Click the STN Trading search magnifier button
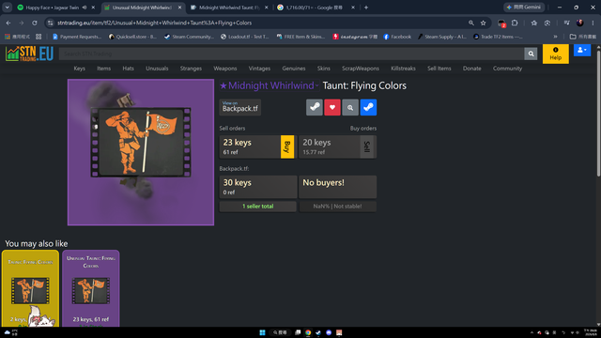Image resolution: width=601 pixels, height=338 pixels. (531, 54)
